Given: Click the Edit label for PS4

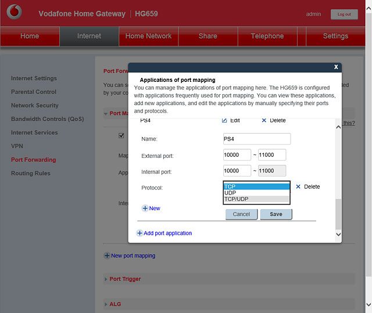Looking at the screenshot, I should (235, 120).
